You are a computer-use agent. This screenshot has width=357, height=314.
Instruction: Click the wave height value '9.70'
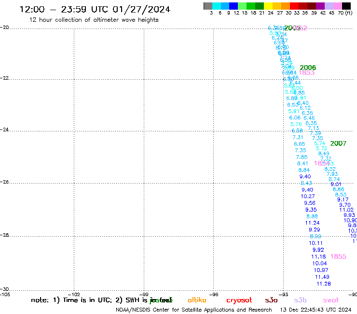click(345, 205)
